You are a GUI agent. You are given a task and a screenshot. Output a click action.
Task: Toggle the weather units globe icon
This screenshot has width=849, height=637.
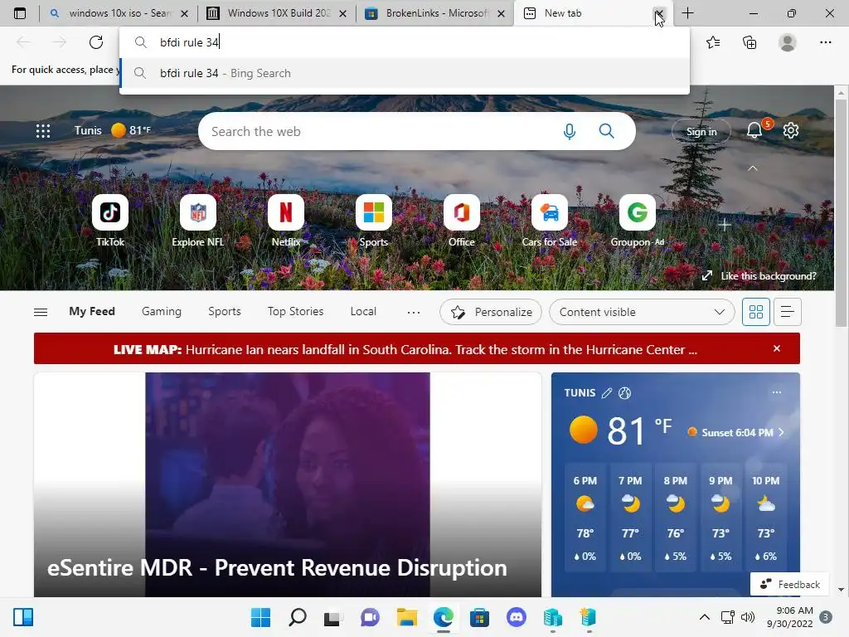point(625,392)
